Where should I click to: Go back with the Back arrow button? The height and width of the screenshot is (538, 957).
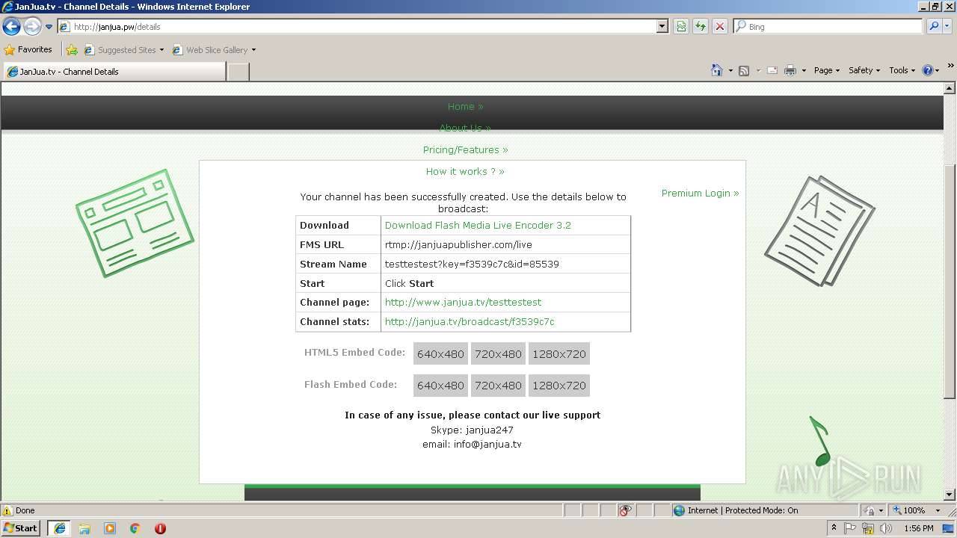(12, 27)
